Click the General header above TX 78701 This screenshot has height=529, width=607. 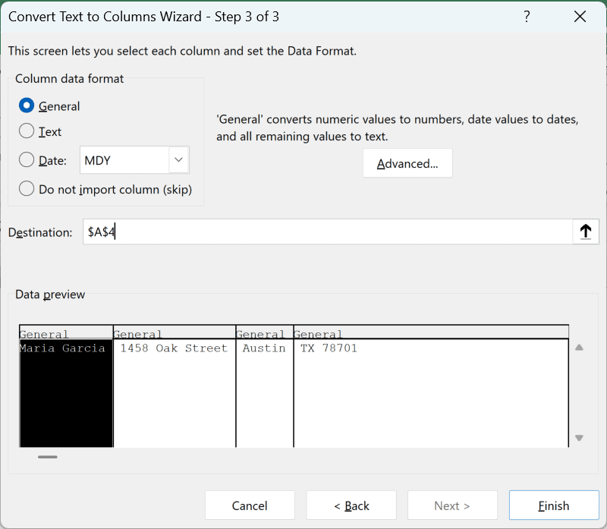[431, 333]
